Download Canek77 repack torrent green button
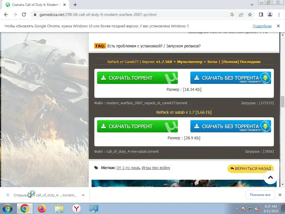Viewport: 285px width, 214px height. [x=137, y=78]
